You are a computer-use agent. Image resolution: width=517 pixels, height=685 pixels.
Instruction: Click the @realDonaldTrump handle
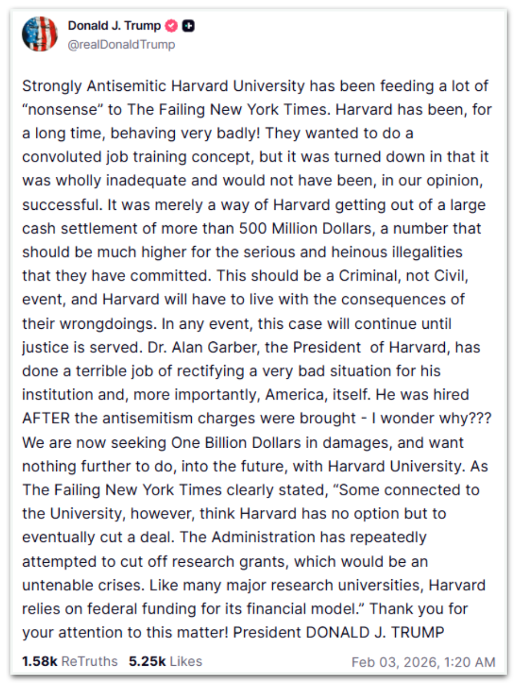click(121, 45)
